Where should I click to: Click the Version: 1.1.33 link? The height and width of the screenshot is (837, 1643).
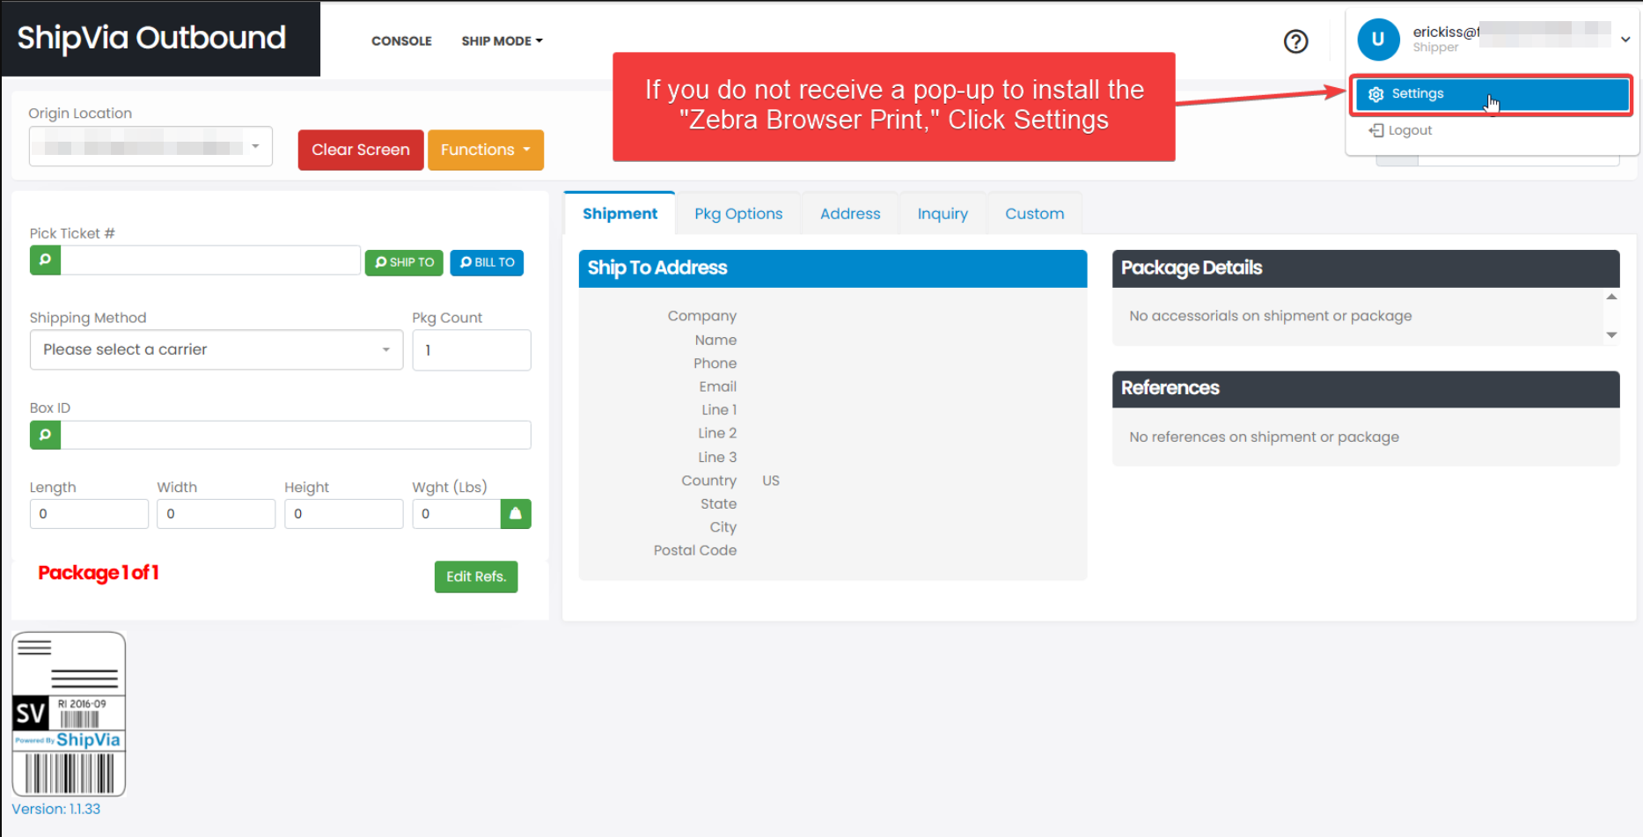click(55, 809)
